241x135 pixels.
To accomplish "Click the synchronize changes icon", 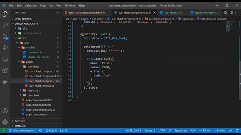I will (x=40, y=130).
